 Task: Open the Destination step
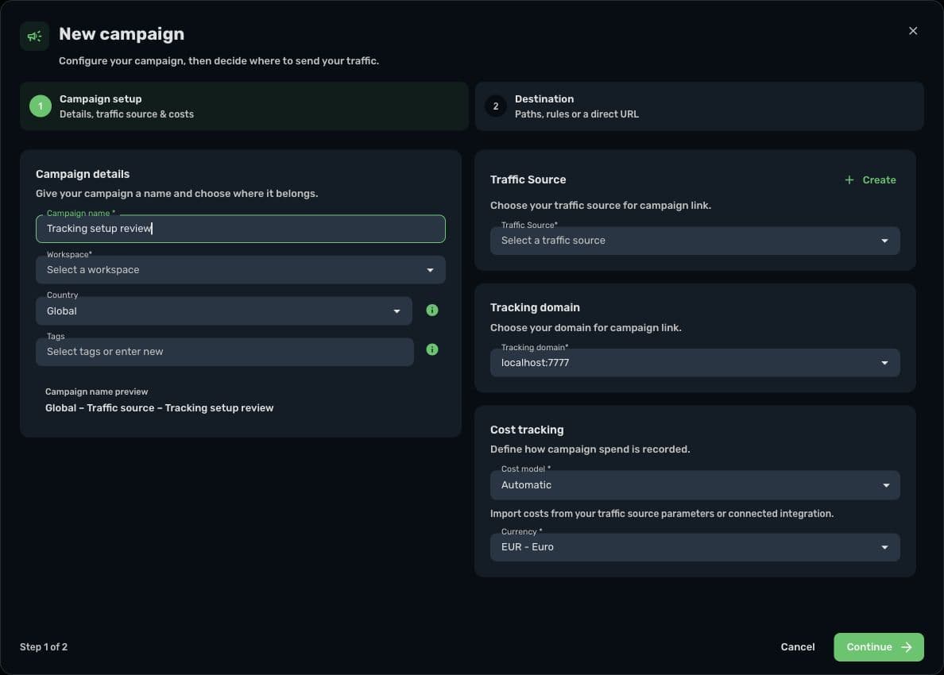coord(699,106)
